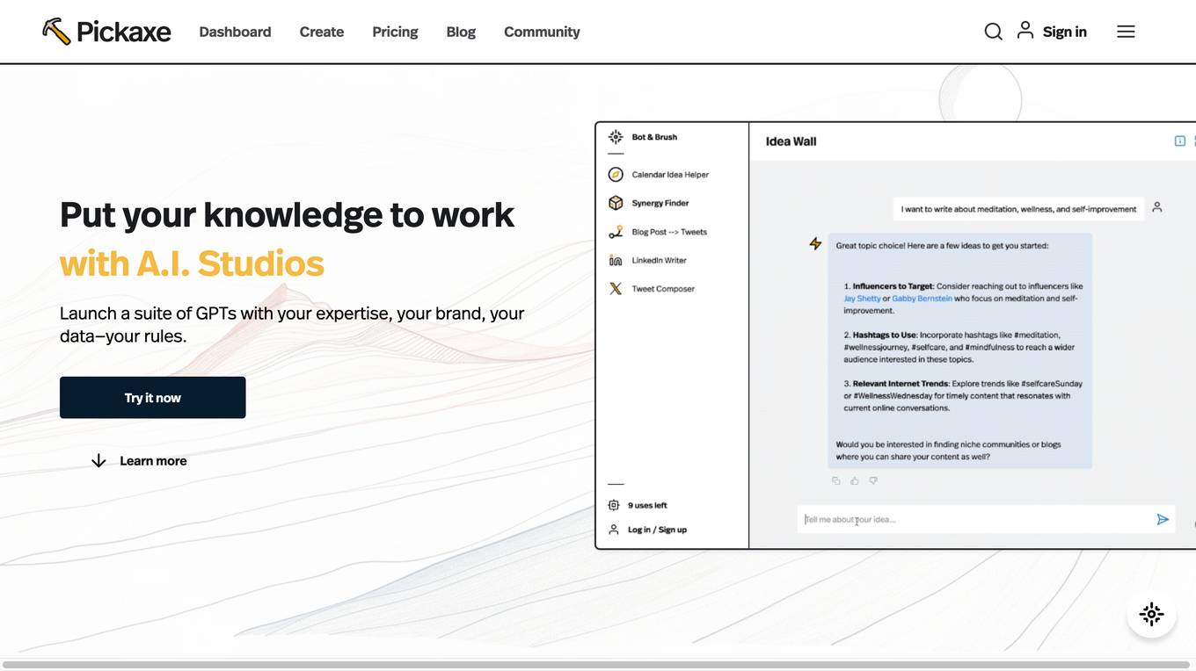
Task: Open Blog Post --> Tweets tool
Action: pos(669,232)
